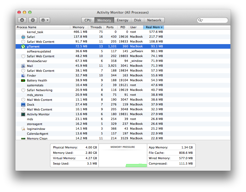Select the WindowServer process
The width and height of the screenshot is (246, 192).
click(123, 61)
